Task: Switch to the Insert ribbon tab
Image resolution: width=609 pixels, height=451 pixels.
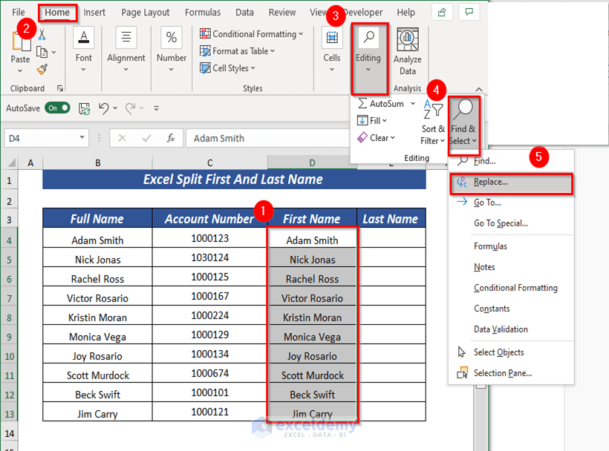Action: pyautogui.click(x=94, y=13)
